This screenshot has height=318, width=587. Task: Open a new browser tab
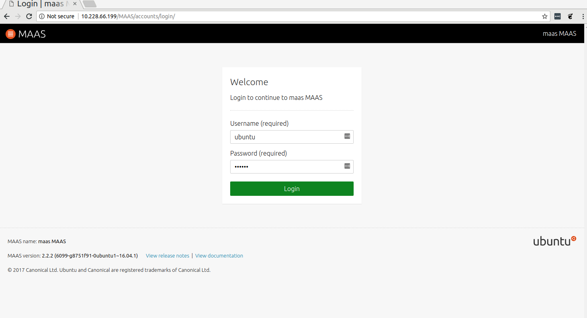(x=90, y=4)
